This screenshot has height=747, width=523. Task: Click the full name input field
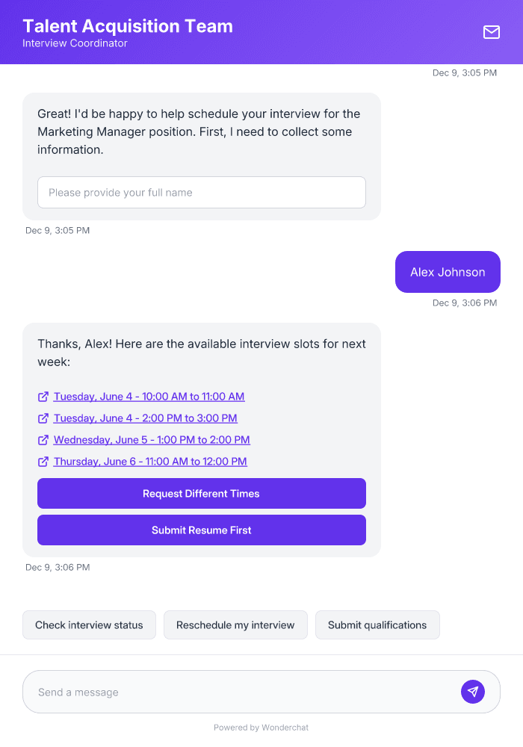click(x=202, y=192)
